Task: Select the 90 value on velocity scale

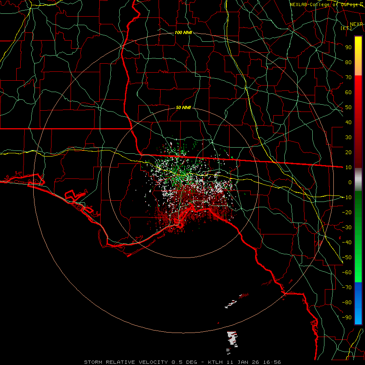Action: click(x=348, y=47)
